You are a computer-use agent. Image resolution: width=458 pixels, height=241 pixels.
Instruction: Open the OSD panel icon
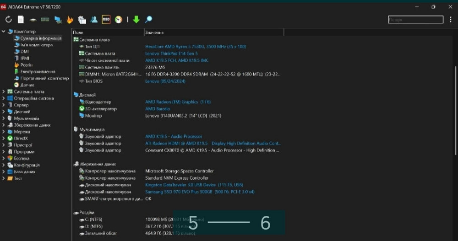pos(106,20)
